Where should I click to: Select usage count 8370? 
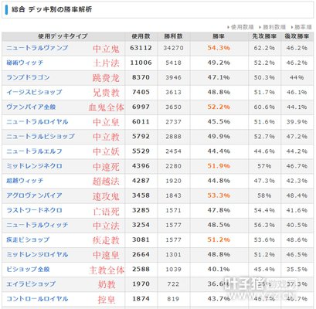tap(141, 77)
